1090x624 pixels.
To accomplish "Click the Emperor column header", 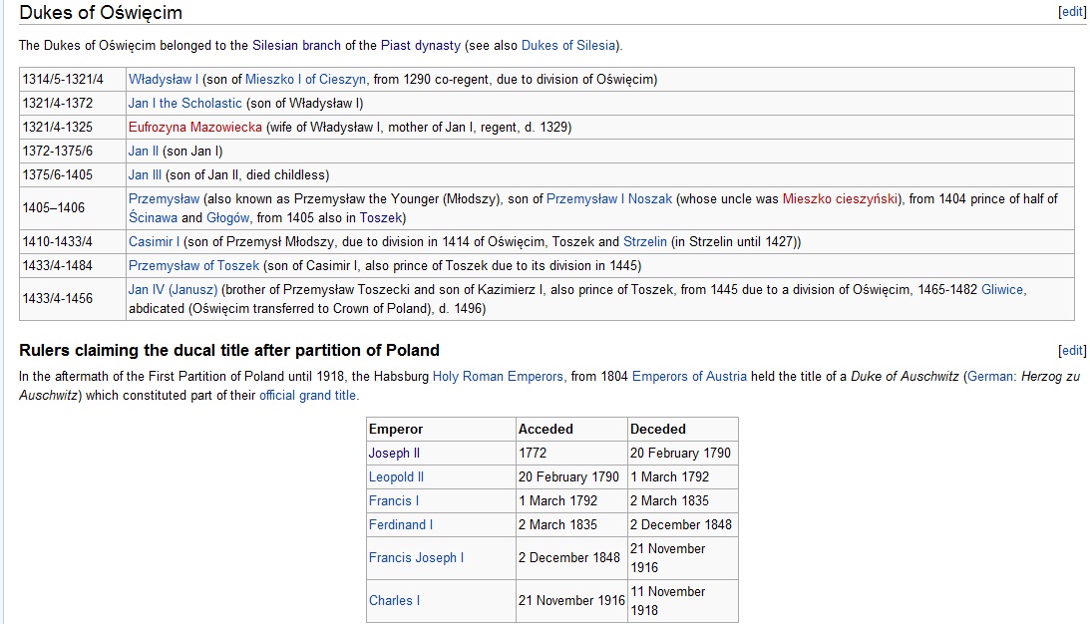I will point(441,429).
